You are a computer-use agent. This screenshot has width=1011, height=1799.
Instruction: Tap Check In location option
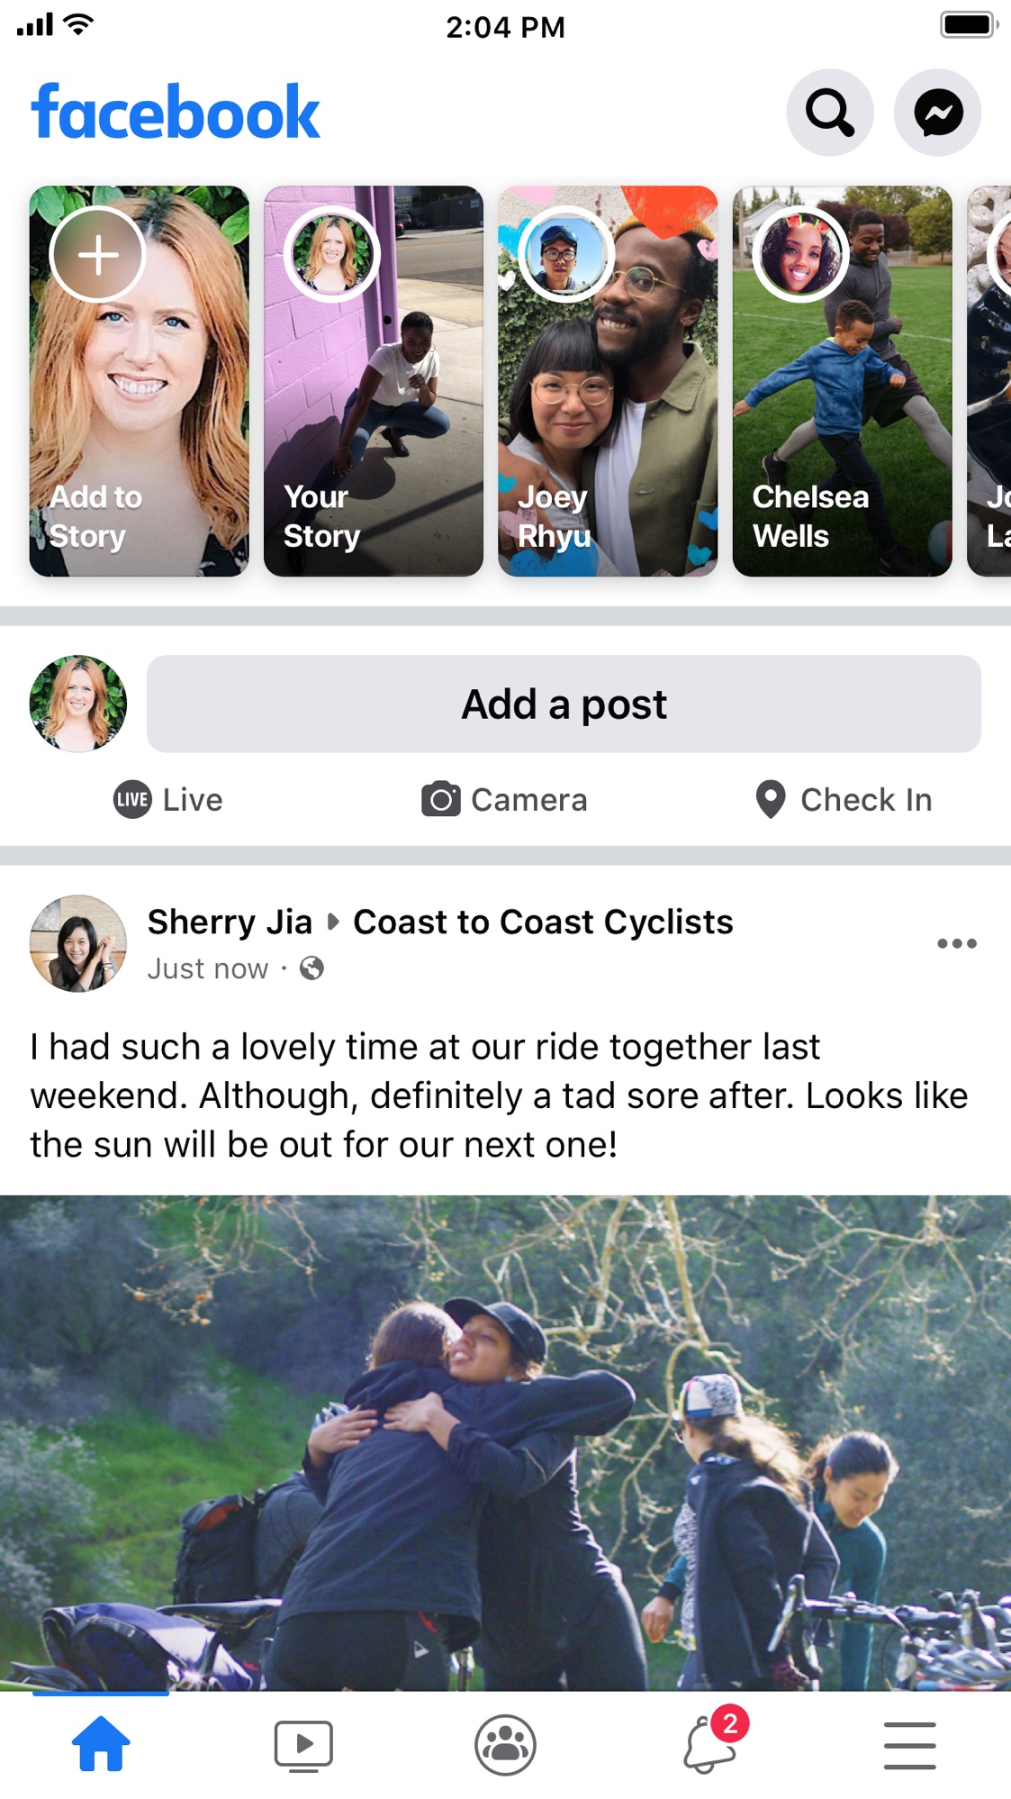[844, 800]
